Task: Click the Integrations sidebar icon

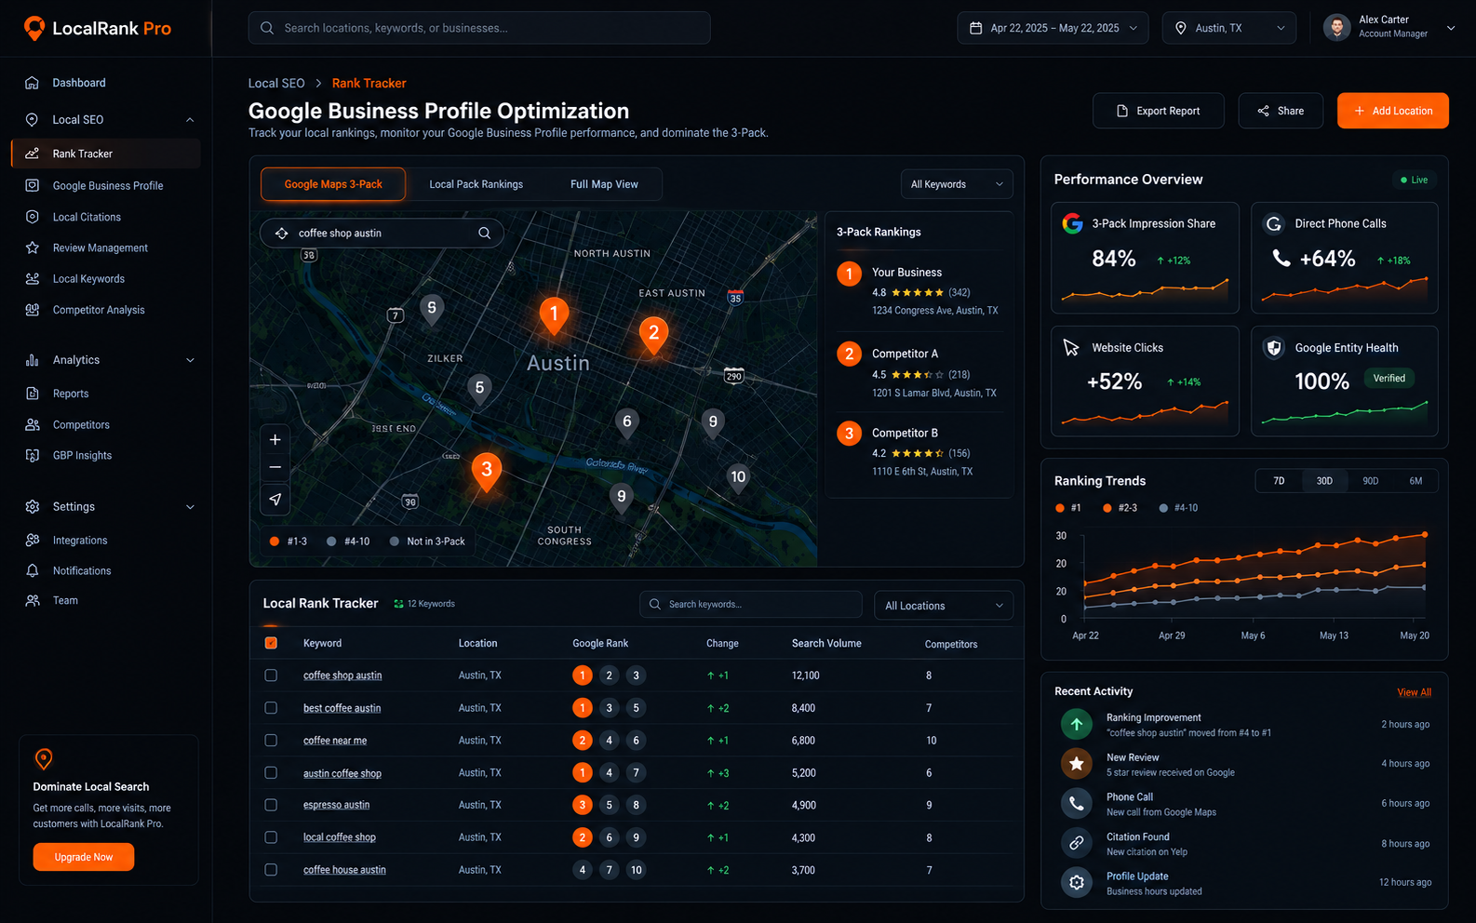Action: coord(33,540)
